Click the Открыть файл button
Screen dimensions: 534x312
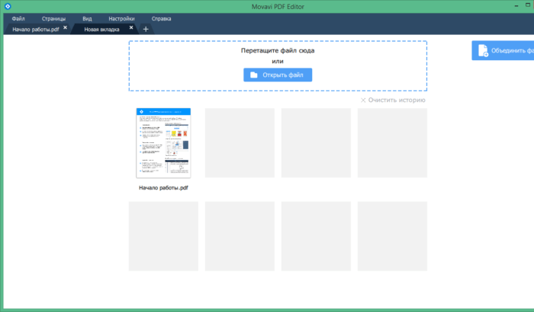(278, 75)
